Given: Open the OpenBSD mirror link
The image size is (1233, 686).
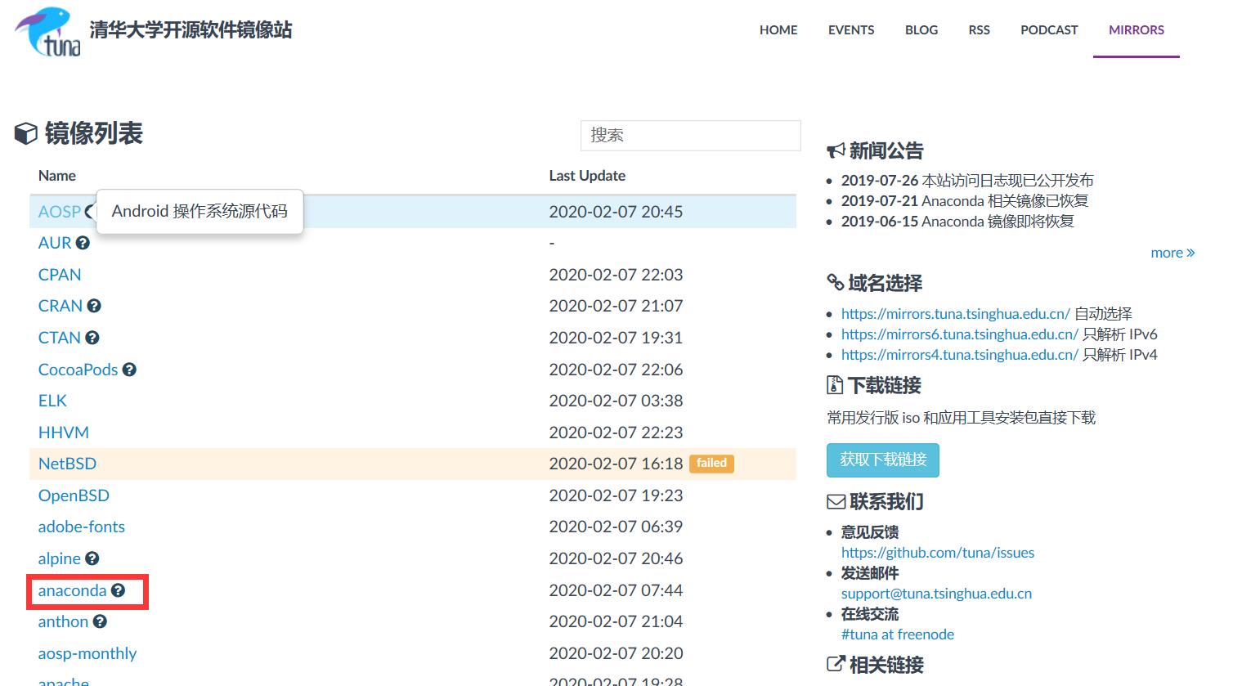Looking at the screenshot, I should point(74,495).
